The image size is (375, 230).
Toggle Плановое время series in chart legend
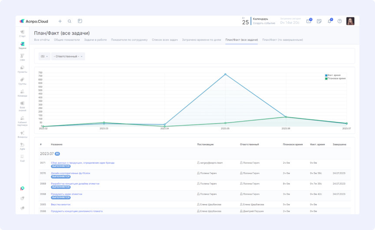[335, 79]
